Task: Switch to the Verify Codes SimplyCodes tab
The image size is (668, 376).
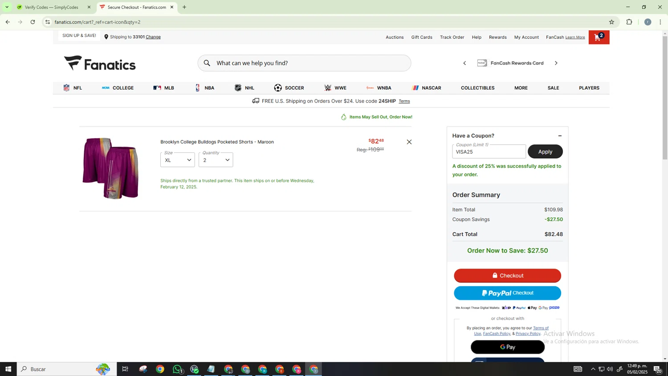Action: (x=54, y=7)
